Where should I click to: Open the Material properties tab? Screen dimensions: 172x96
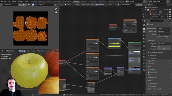[144, 70]
